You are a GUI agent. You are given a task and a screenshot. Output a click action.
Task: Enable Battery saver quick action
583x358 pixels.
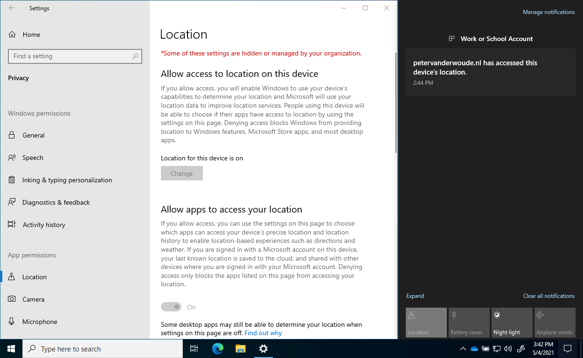469,322
